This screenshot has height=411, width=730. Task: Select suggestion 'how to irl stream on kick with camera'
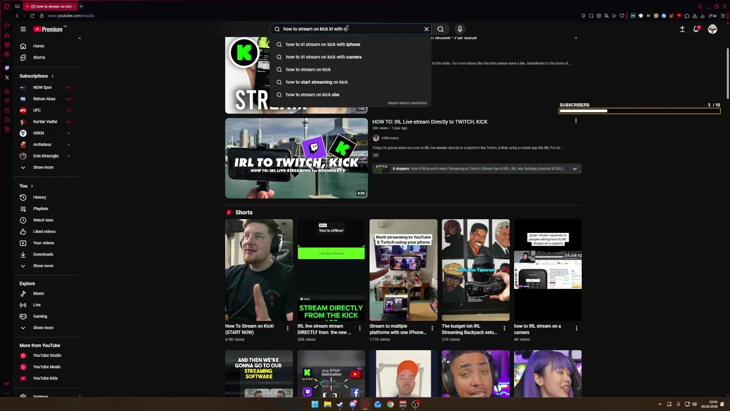(351, 57)
